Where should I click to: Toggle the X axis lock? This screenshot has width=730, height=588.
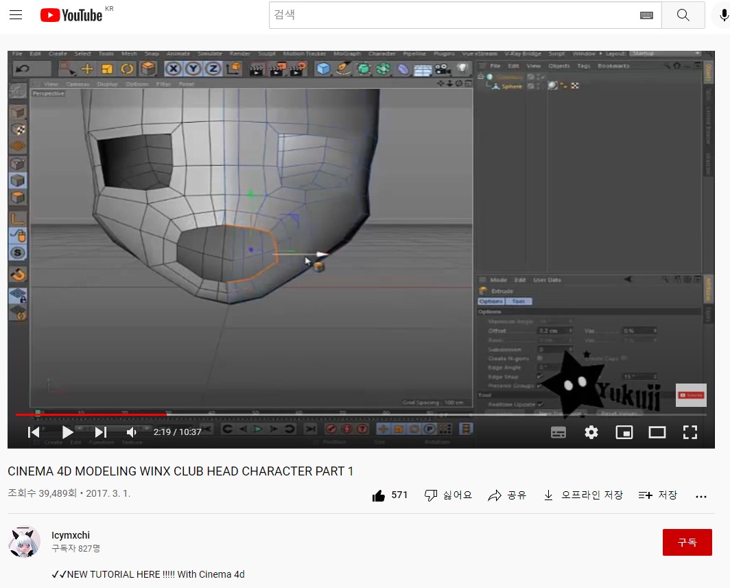click(x=173, y=69)
